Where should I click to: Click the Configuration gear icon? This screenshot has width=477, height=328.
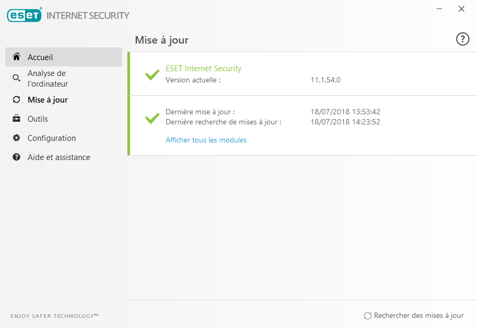click(16, 138)
